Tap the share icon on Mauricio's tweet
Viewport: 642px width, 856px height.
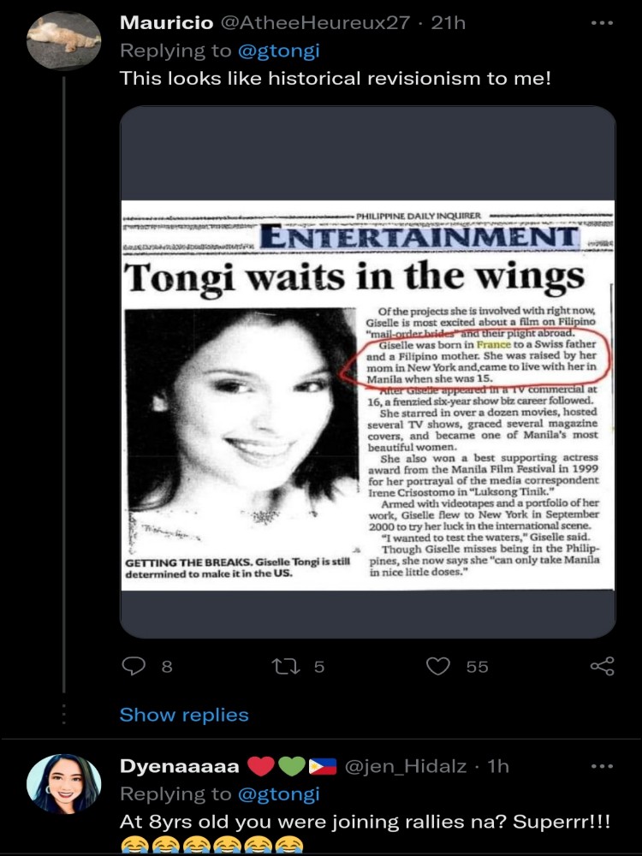(x=603, y=666)
